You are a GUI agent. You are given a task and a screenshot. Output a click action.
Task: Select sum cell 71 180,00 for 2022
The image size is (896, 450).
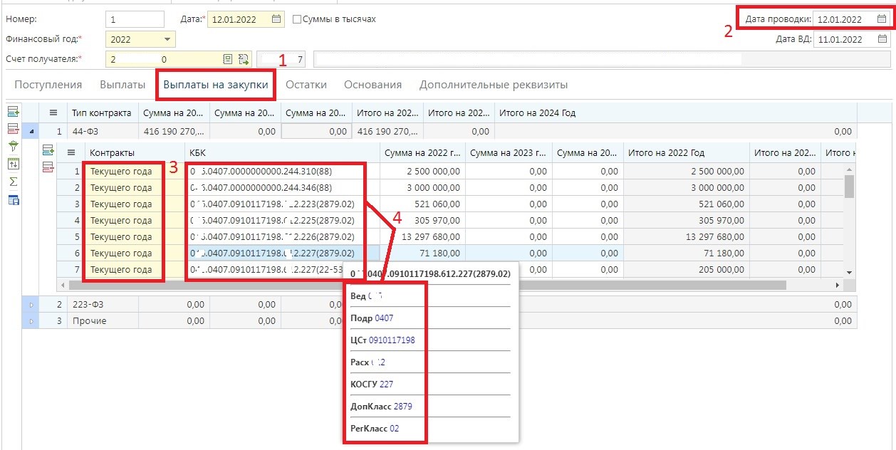click(x=422, y=253)
